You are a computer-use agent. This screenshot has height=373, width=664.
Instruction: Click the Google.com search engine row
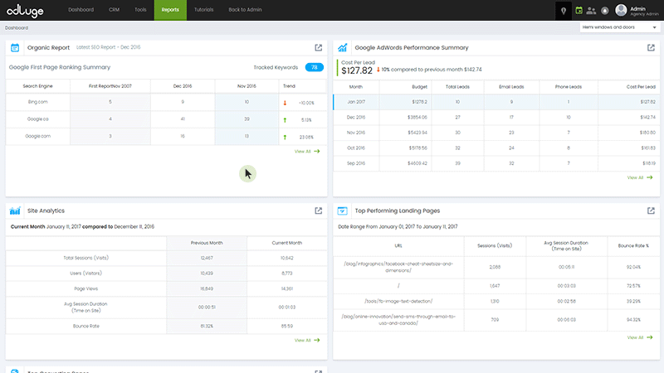pos(166,136)
